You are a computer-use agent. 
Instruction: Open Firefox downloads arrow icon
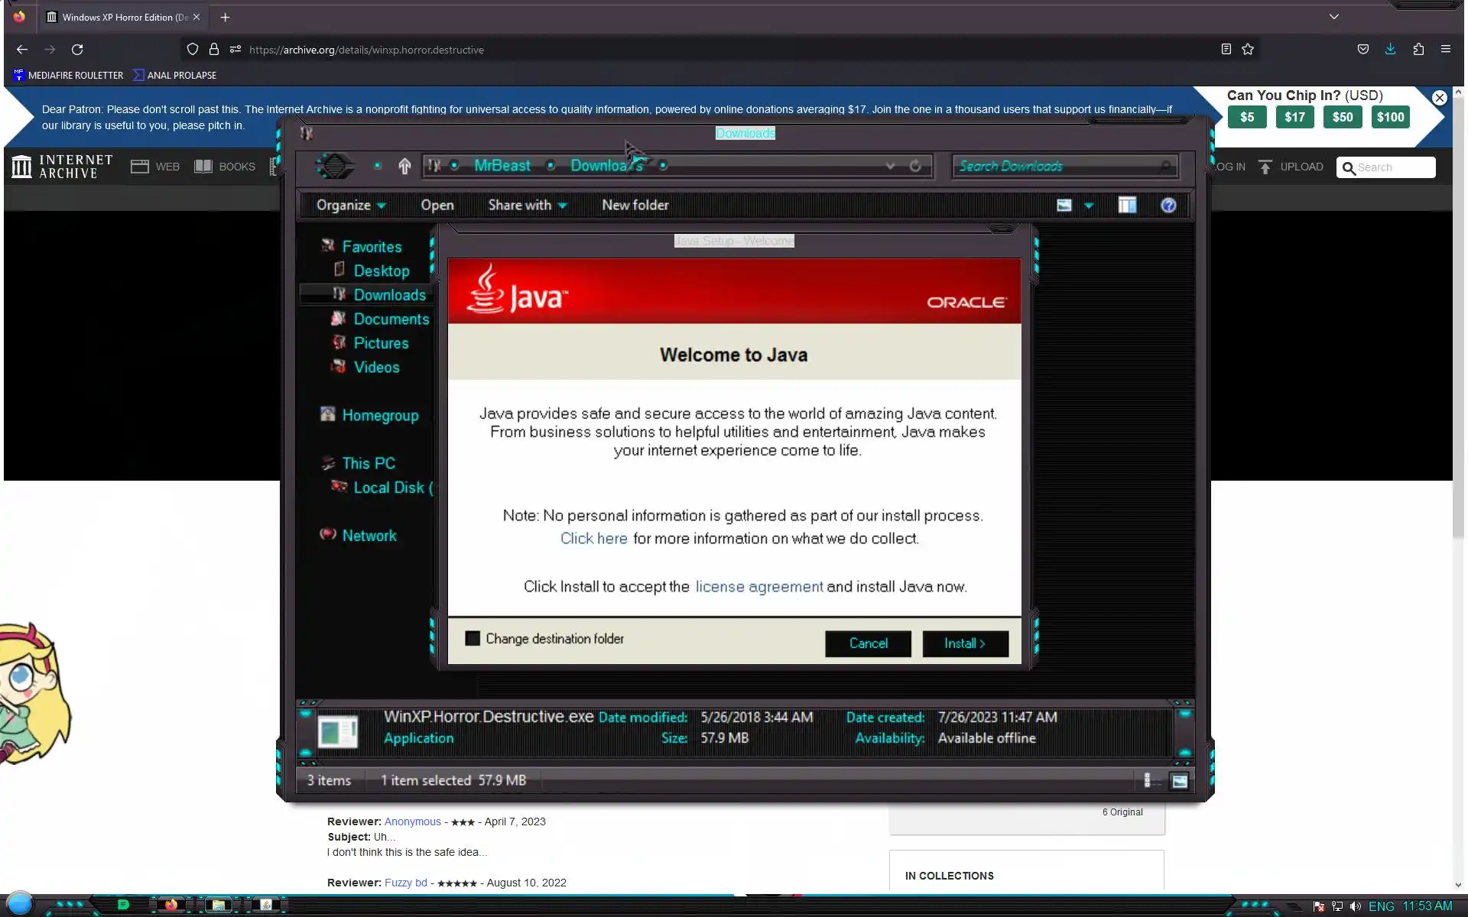[x=1390, y=50]
